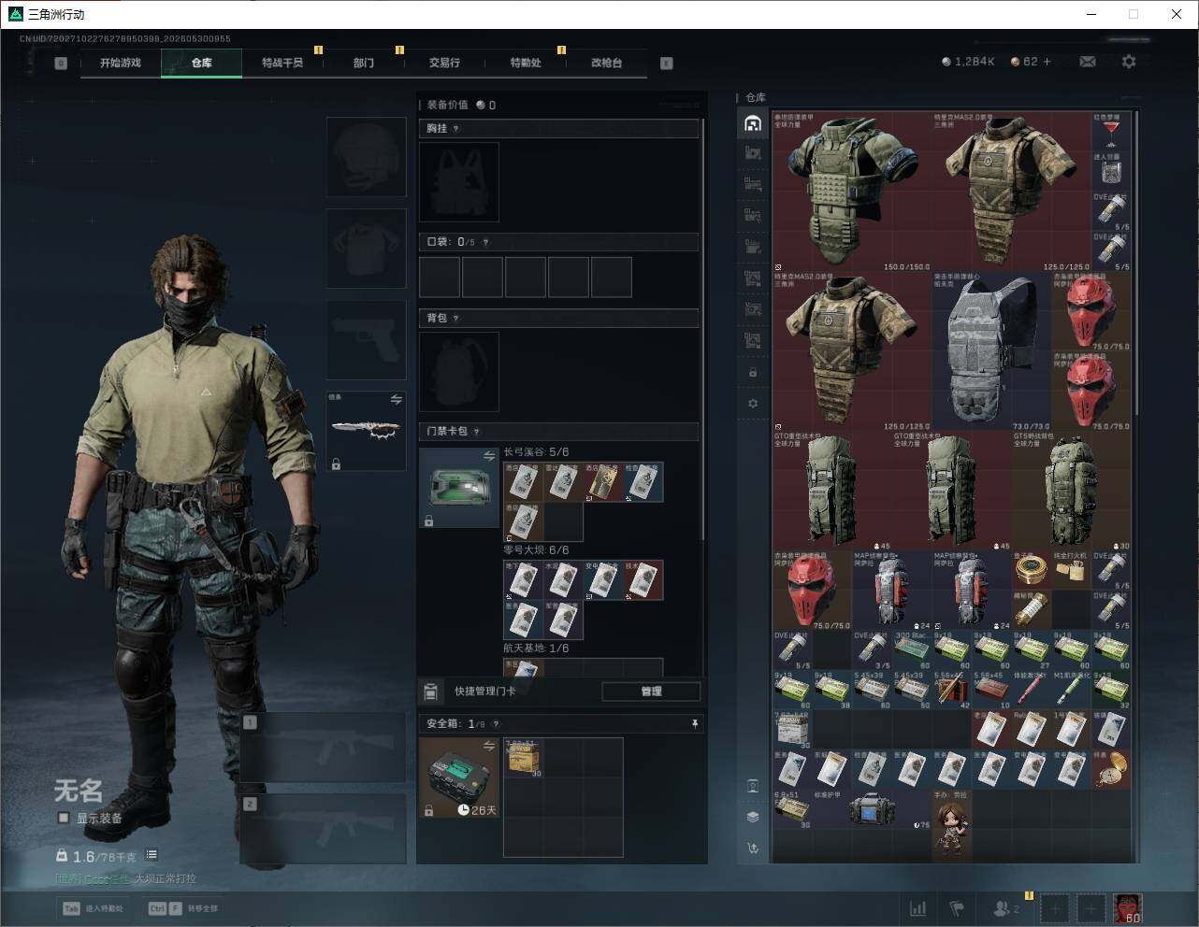Open the warehouse sidebar gear settings

click(x=753, y=404)
